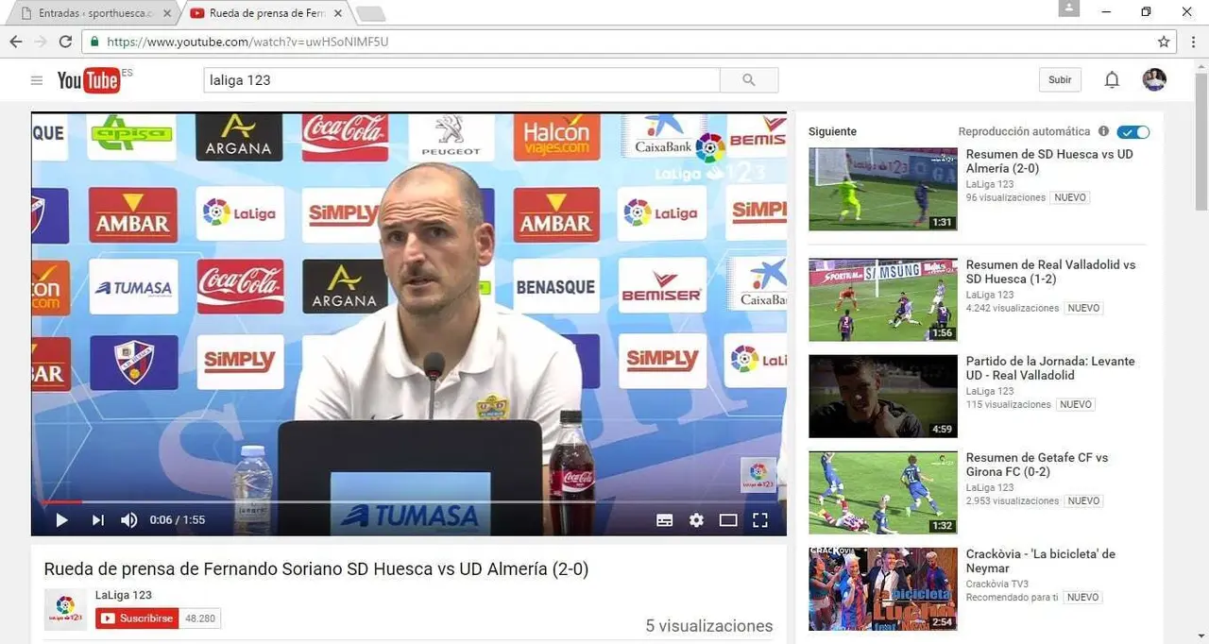Click the LaLiga 123 watermark in video
The width and height of the screenshot is (1209, 644).
[758, 475]
